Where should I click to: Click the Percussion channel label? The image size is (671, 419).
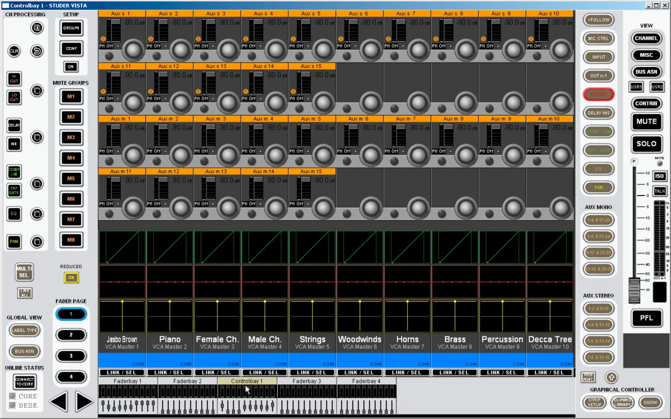pos(502,339)
